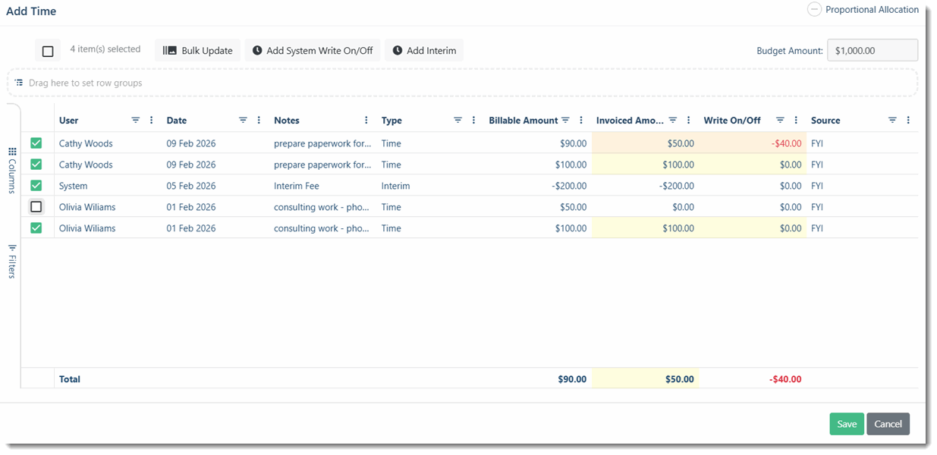This screenshot has width=937, height=455.
Task: Open filter icon for Write On/Off column
Action: pos(780,121)
